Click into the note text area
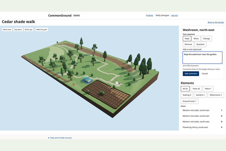Viewport: 226px width, 151px height. coord(202,58)
